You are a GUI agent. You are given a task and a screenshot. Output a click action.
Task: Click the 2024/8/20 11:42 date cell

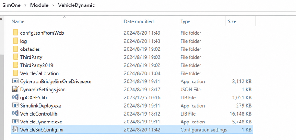(x=142, y=130)
